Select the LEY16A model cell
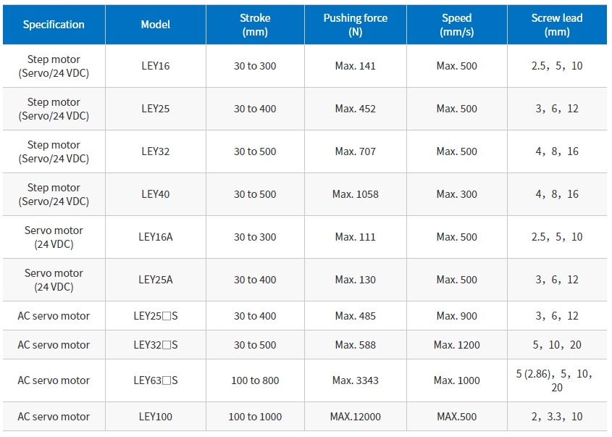 156,237
